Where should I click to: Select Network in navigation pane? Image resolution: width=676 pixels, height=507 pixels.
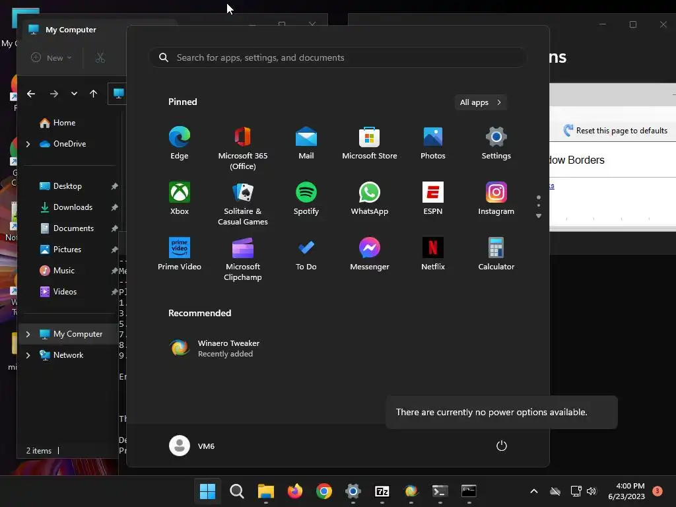coord(68,355)
